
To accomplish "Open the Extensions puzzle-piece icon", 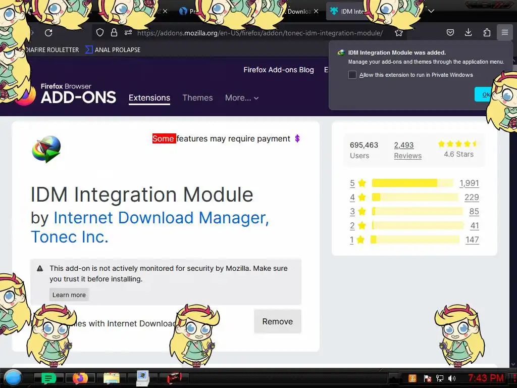I will pyautogui.click(x=487, y=32).
